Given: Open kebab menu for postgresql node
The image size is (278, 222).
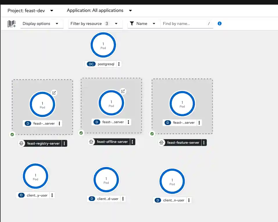Looking at the screenshot, I should [119, 64].
